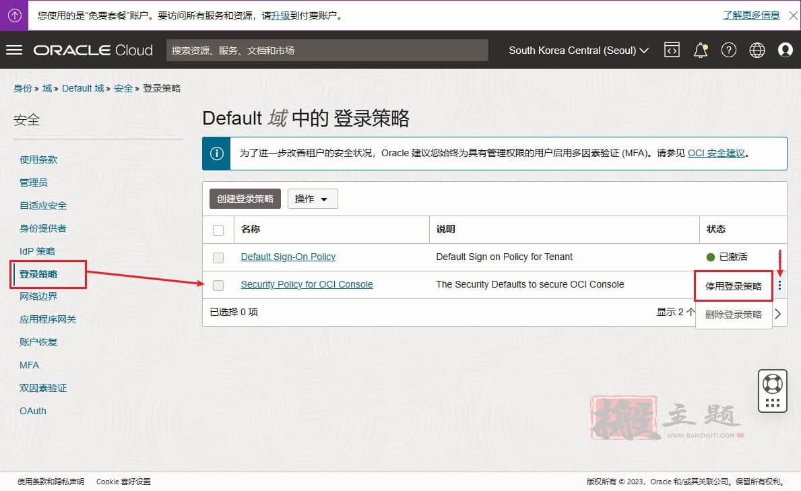This screenshot has width=801, height=491.
Task: Click the 升级 upgrade link
Action: coord(280,15)
